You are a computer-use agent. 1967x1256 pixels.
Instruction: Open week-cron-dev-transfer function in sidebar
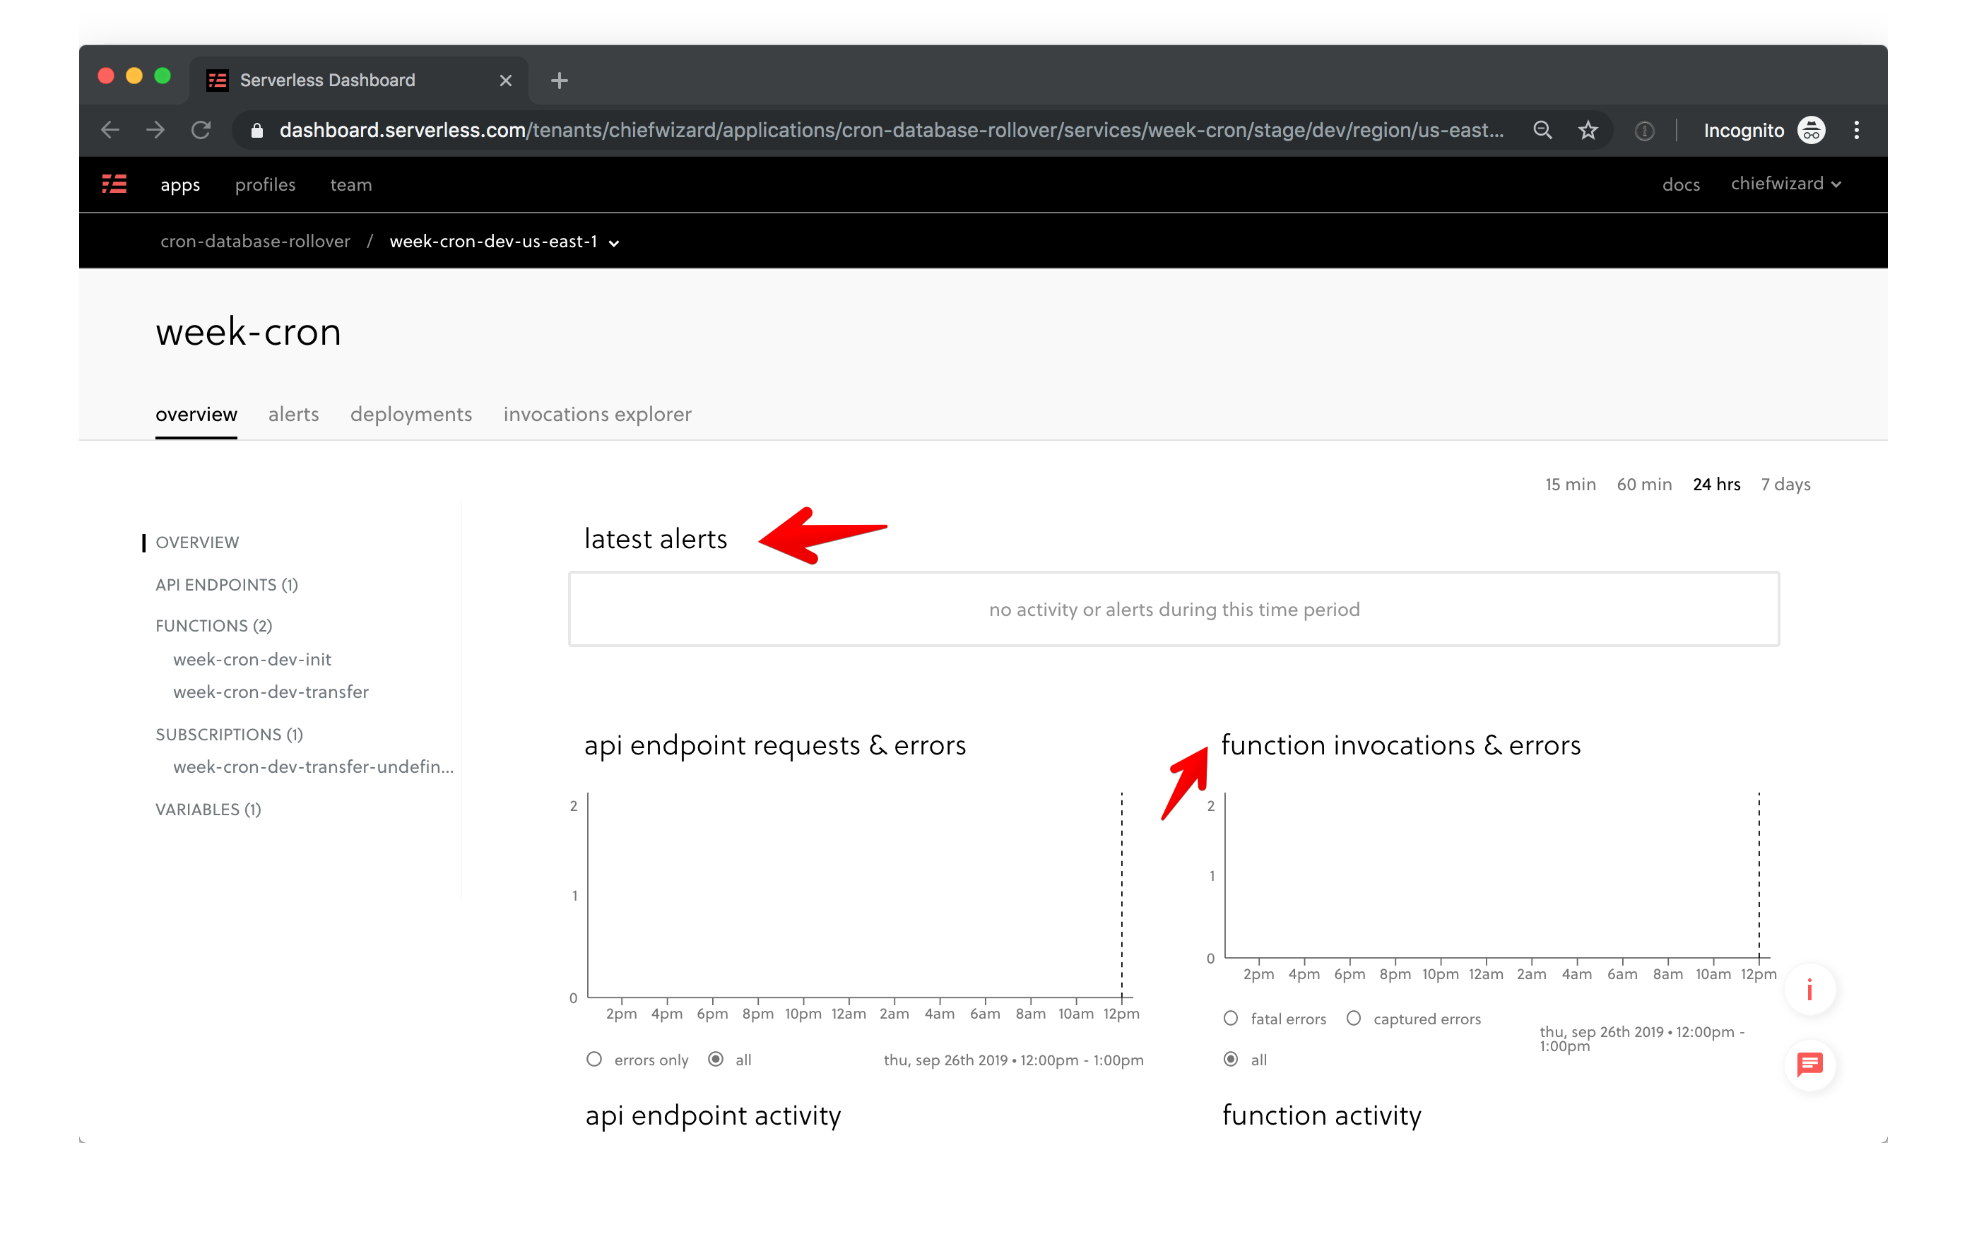271,692
